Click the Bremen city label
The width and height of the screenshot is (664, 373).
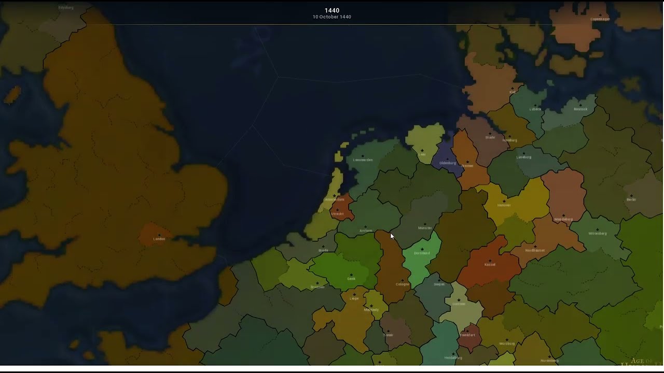click(467, 166)
